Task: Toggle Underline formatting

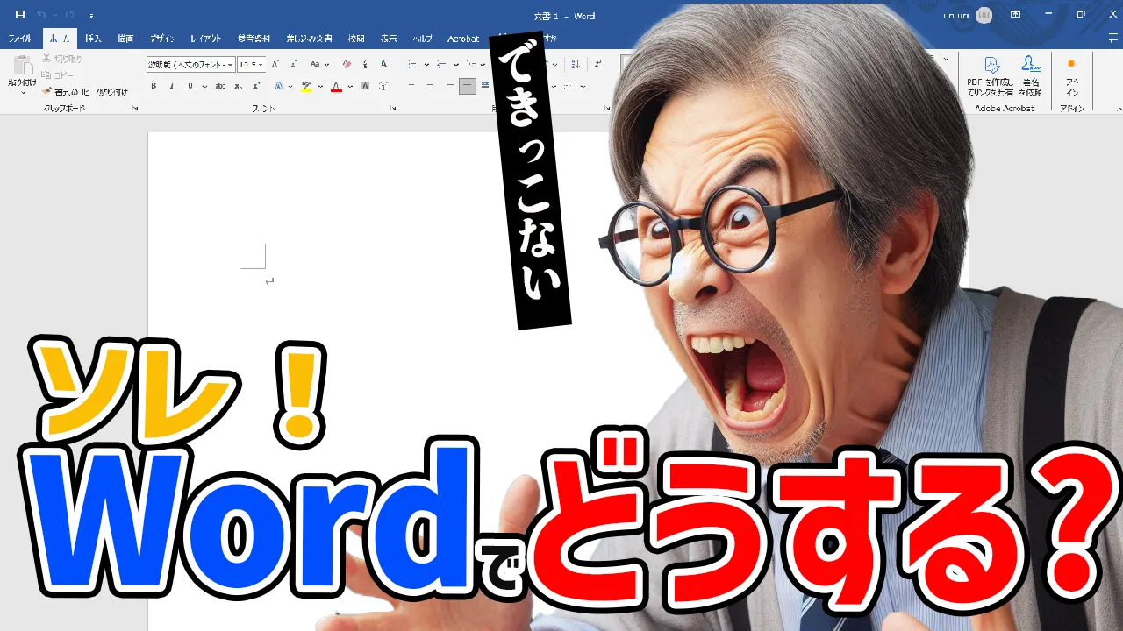Action: 187,86
